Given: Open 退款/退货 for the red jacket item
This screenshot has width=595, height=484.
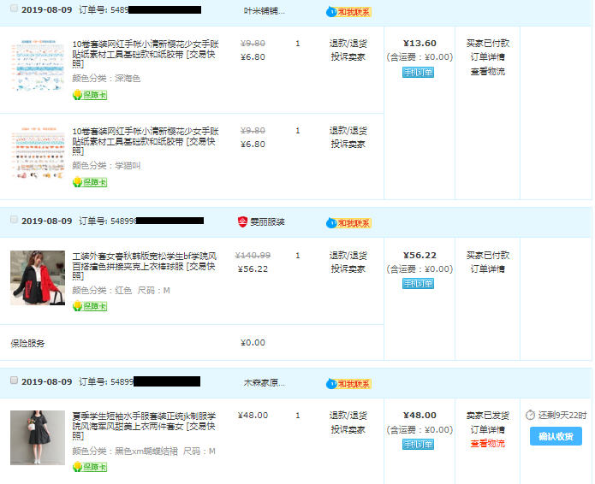Looking at the screenshot, I should point(347,256).
